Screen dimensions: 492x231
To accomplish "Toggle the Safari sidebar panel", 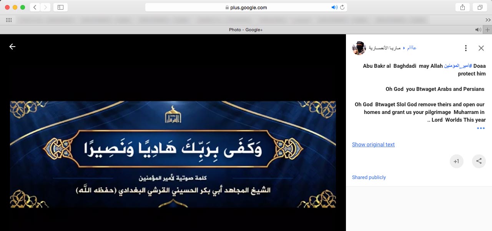I will [60, 7].
